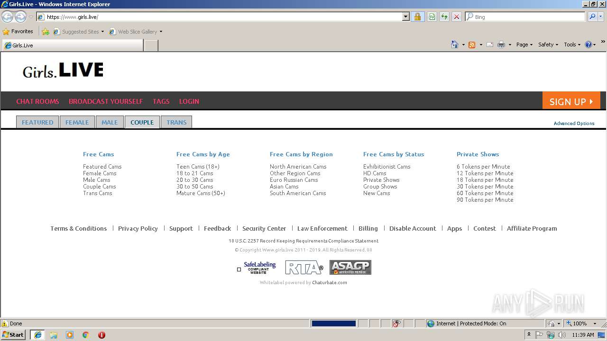Select the FEMALE tab
607x341 pixels.
point(77,122)
